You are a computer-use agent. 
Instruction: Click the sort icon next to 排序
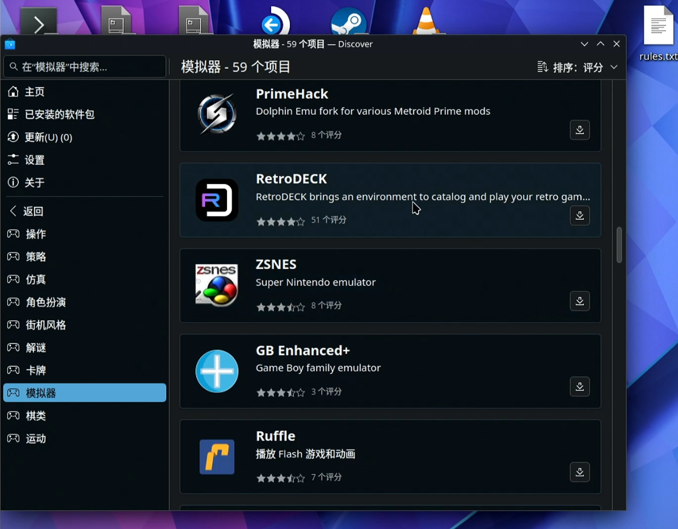pos(542,67)
